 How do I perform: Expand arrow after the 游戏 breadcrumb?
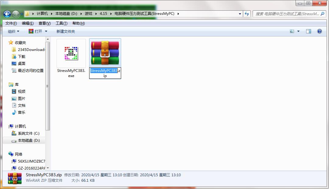click(x=96, y=14)
